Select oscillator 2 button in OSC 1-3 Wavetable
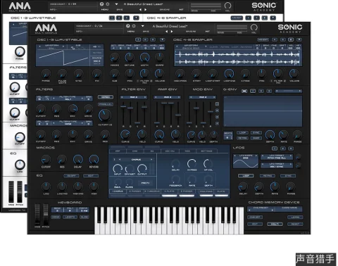The height and width of the screenshot is (266, 338). [145, 39]
